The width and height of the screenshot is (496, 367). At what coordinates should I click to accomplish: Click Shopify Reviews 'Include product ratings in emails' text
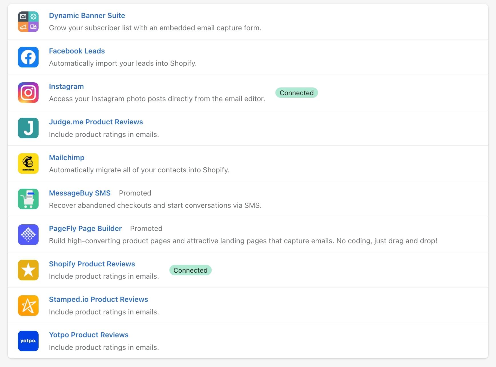tap(104, 276)
